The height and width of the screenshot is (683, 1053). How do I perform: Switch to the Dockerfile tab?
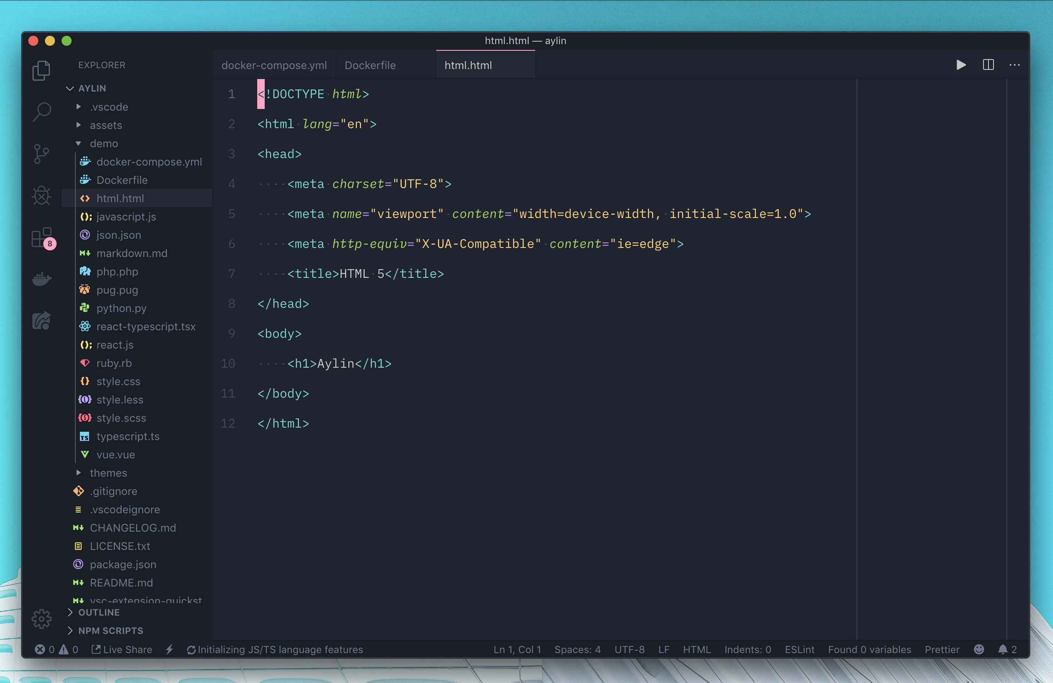pyautogui.click(x=370, y=65)
